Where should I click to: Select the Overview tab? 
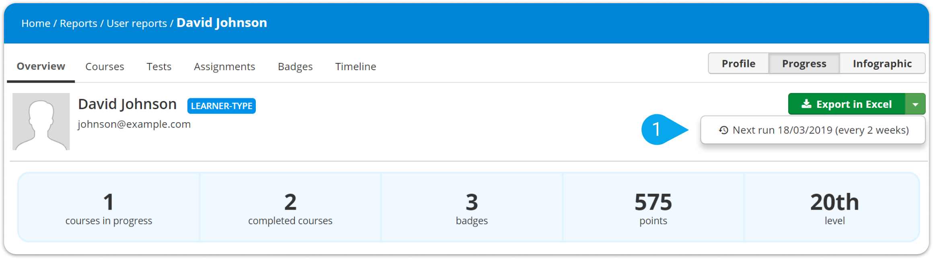click(x=41, y=66)
